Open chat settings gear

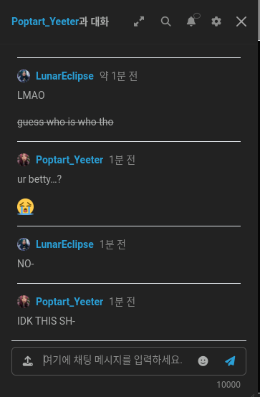click(216, 21)
